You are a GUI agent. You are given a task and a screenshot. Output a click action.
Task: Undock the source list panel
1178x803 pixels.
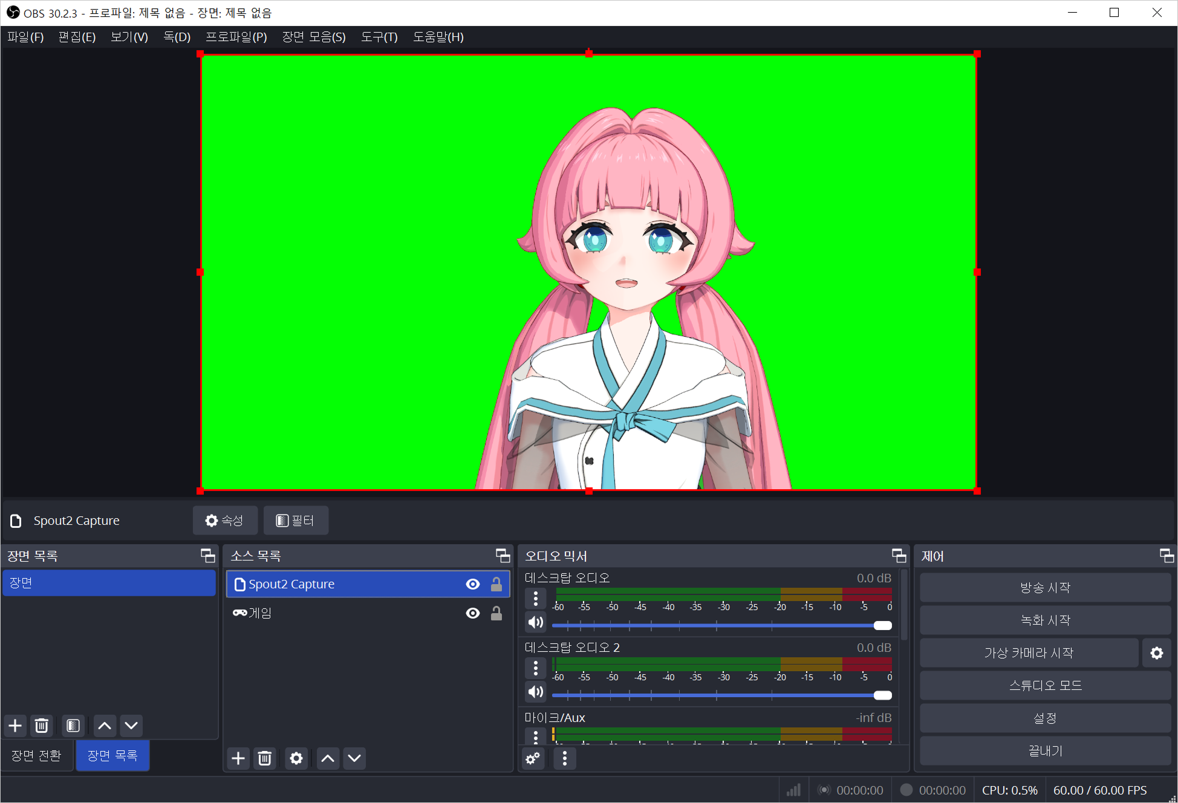[x=503, y=556]
